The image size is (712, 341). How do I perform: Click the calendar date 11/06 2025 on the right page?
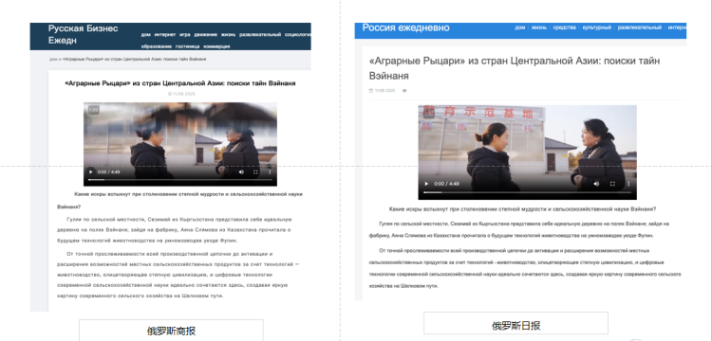click(382, 91)
